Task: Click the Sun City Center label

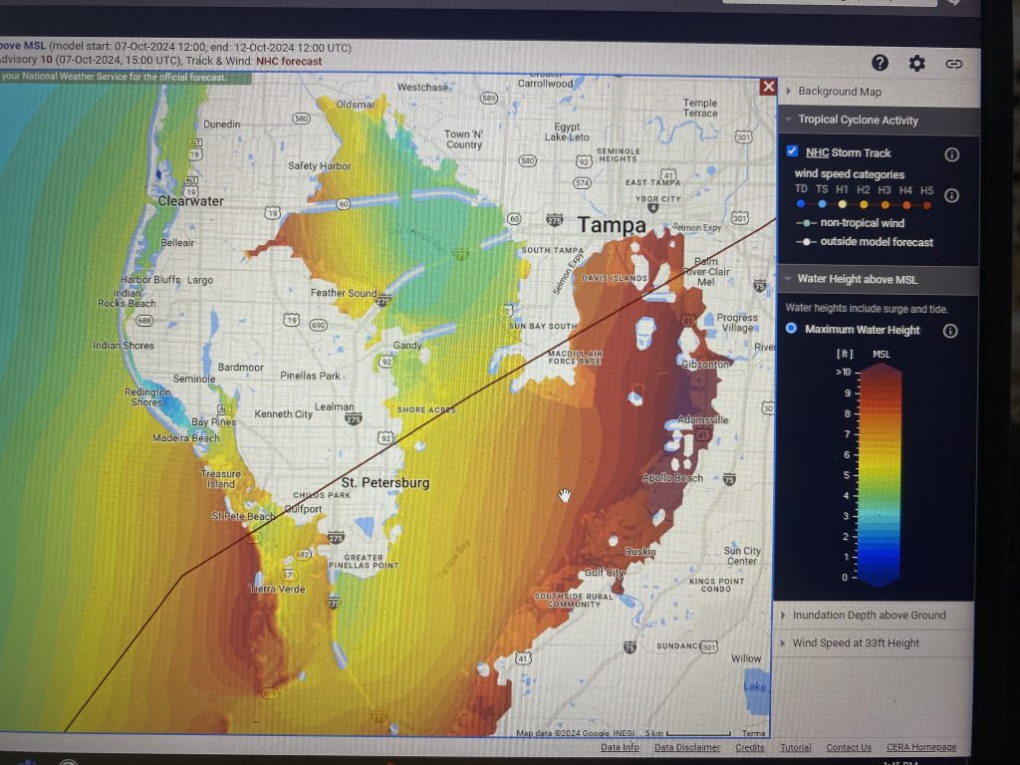Action: (x=741, y=556)
